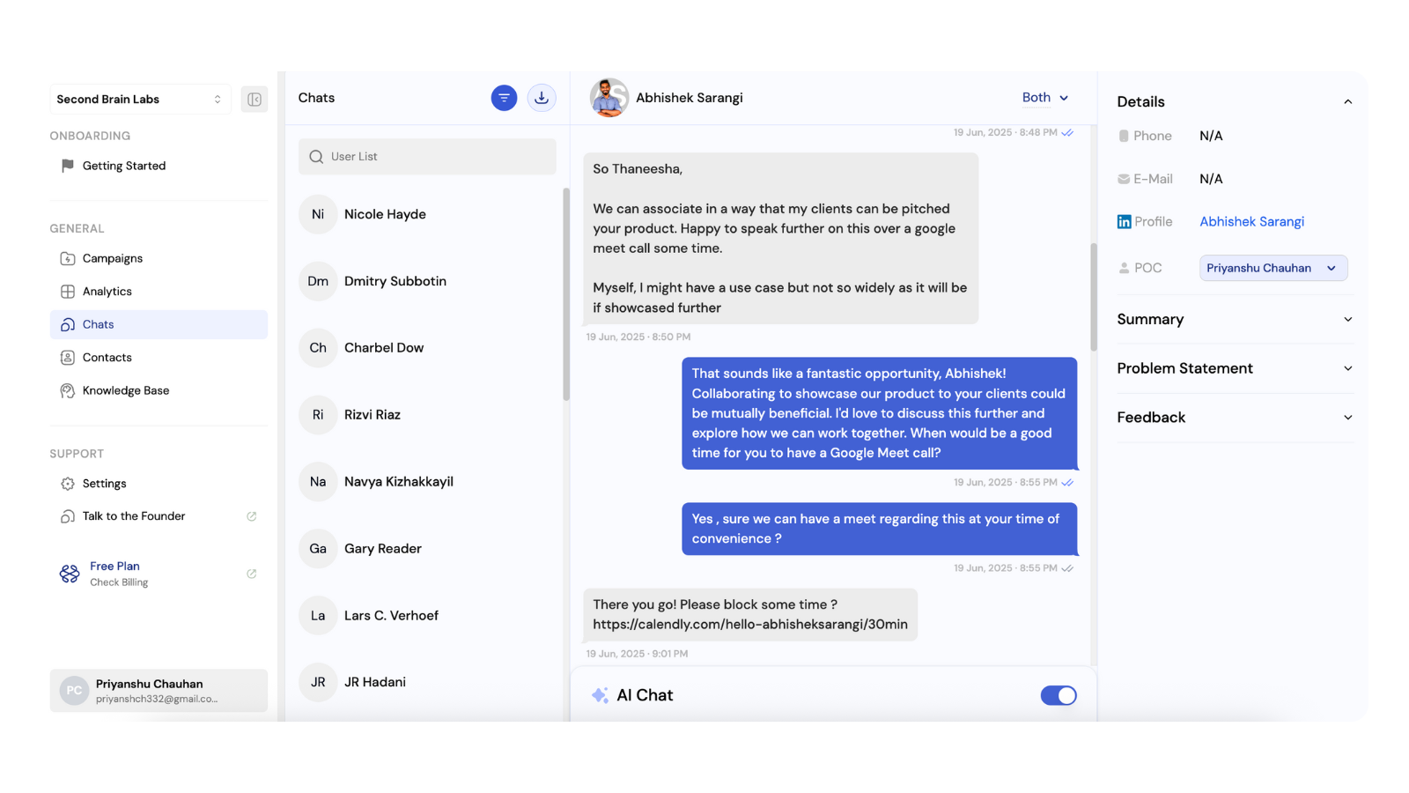Screen dimensions: 1409x793
Task: Click the Talk to the Founder link
Action: pyautogui.click(x=134, y=516)
